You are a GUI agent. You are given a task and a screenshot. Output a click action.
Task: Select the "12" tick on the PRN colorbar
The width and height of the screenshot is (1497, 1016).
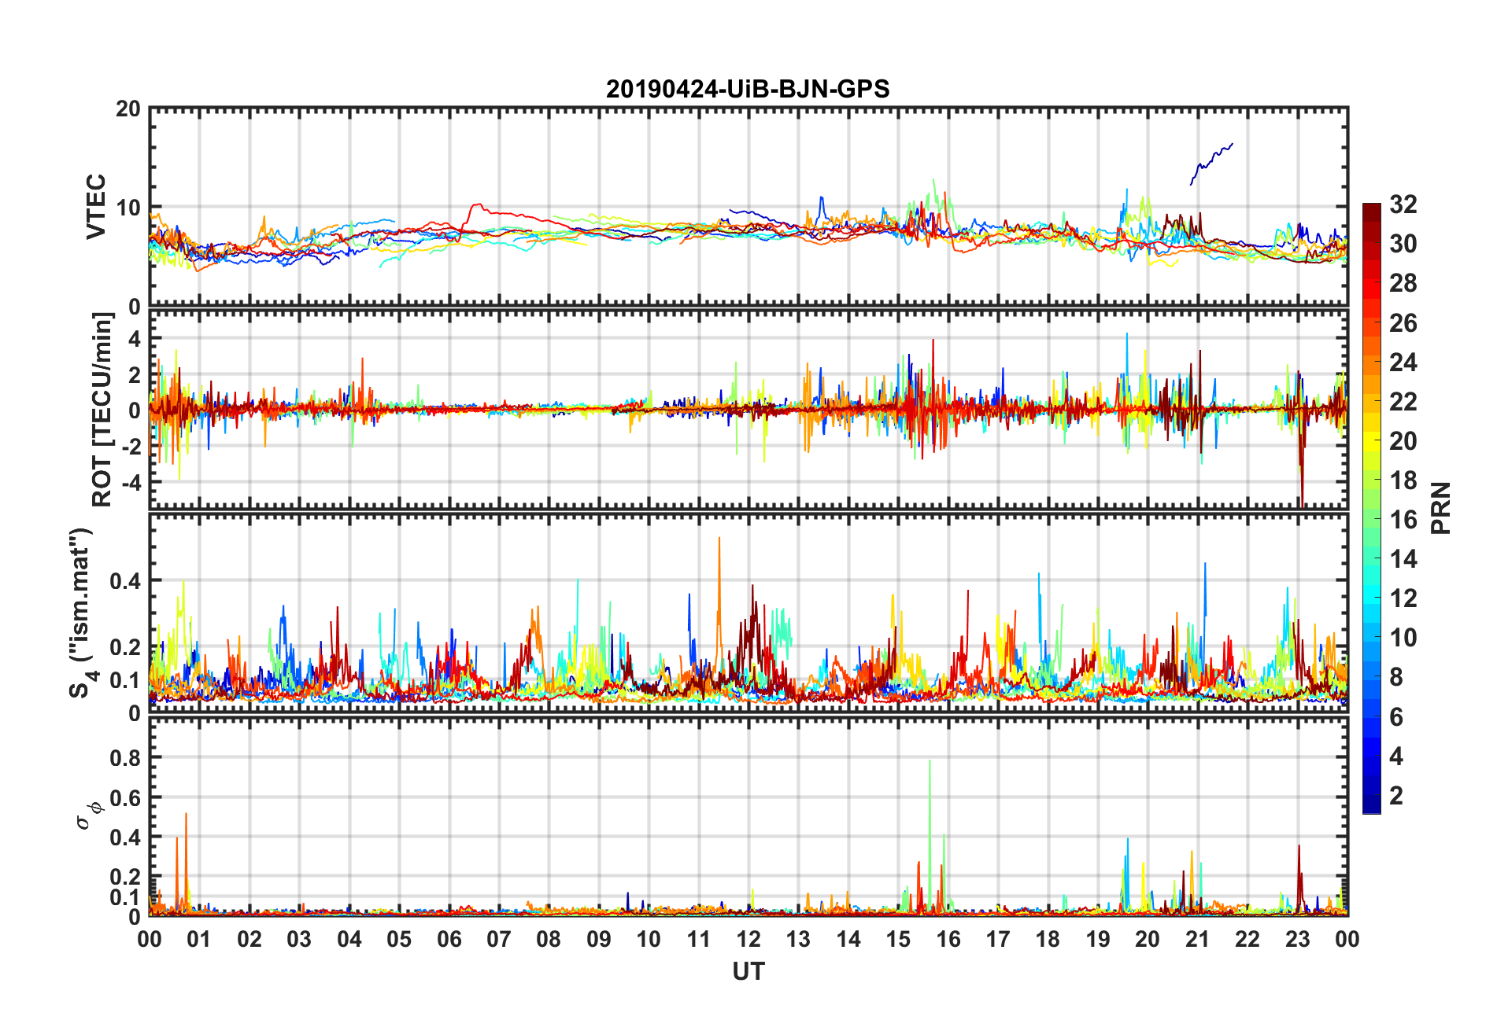(x=1403, y=598)
